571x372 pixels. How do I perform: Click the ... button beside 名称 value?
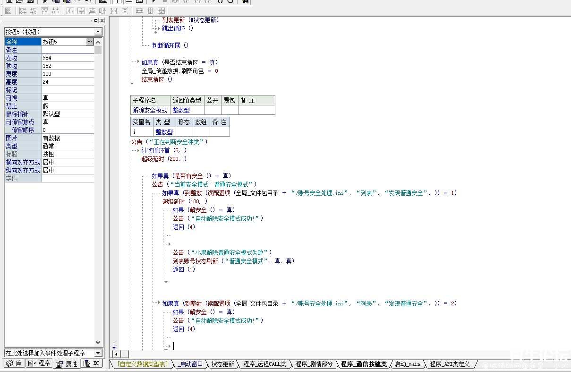point(90,42)
